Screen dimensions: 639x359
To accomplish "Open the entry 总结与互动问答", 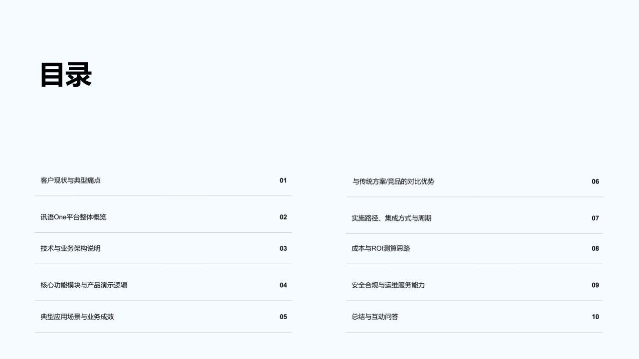I will (375, 317).
